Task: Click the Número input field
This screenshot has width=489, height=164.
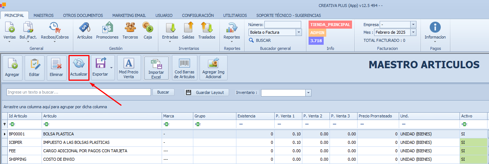Action: 282,25
